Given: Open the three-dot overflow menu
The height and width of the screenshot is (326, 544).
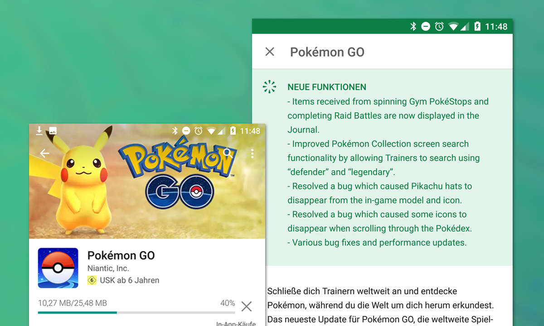Looking at the screenshot, I should pyautogui.click(x=252, y=153).
